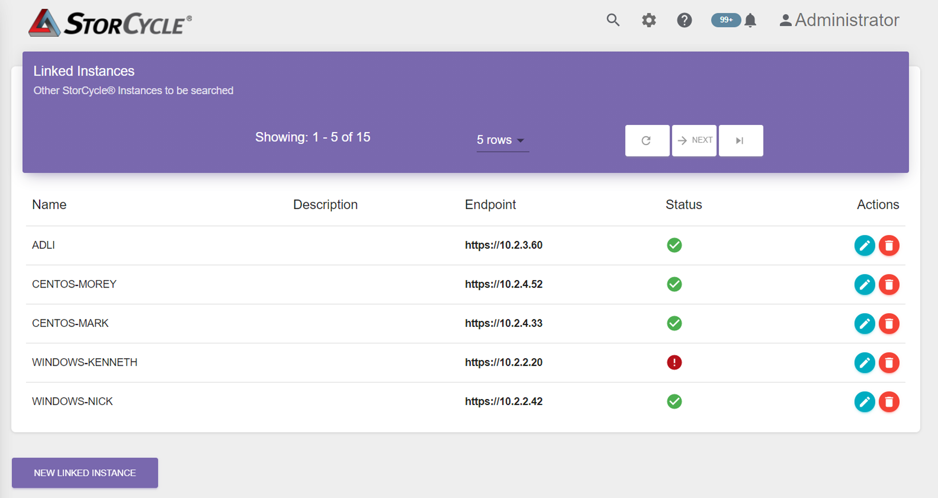Delete the CENTOS-MARK instance
Screen dimensions: 938x498
(889, 323)
